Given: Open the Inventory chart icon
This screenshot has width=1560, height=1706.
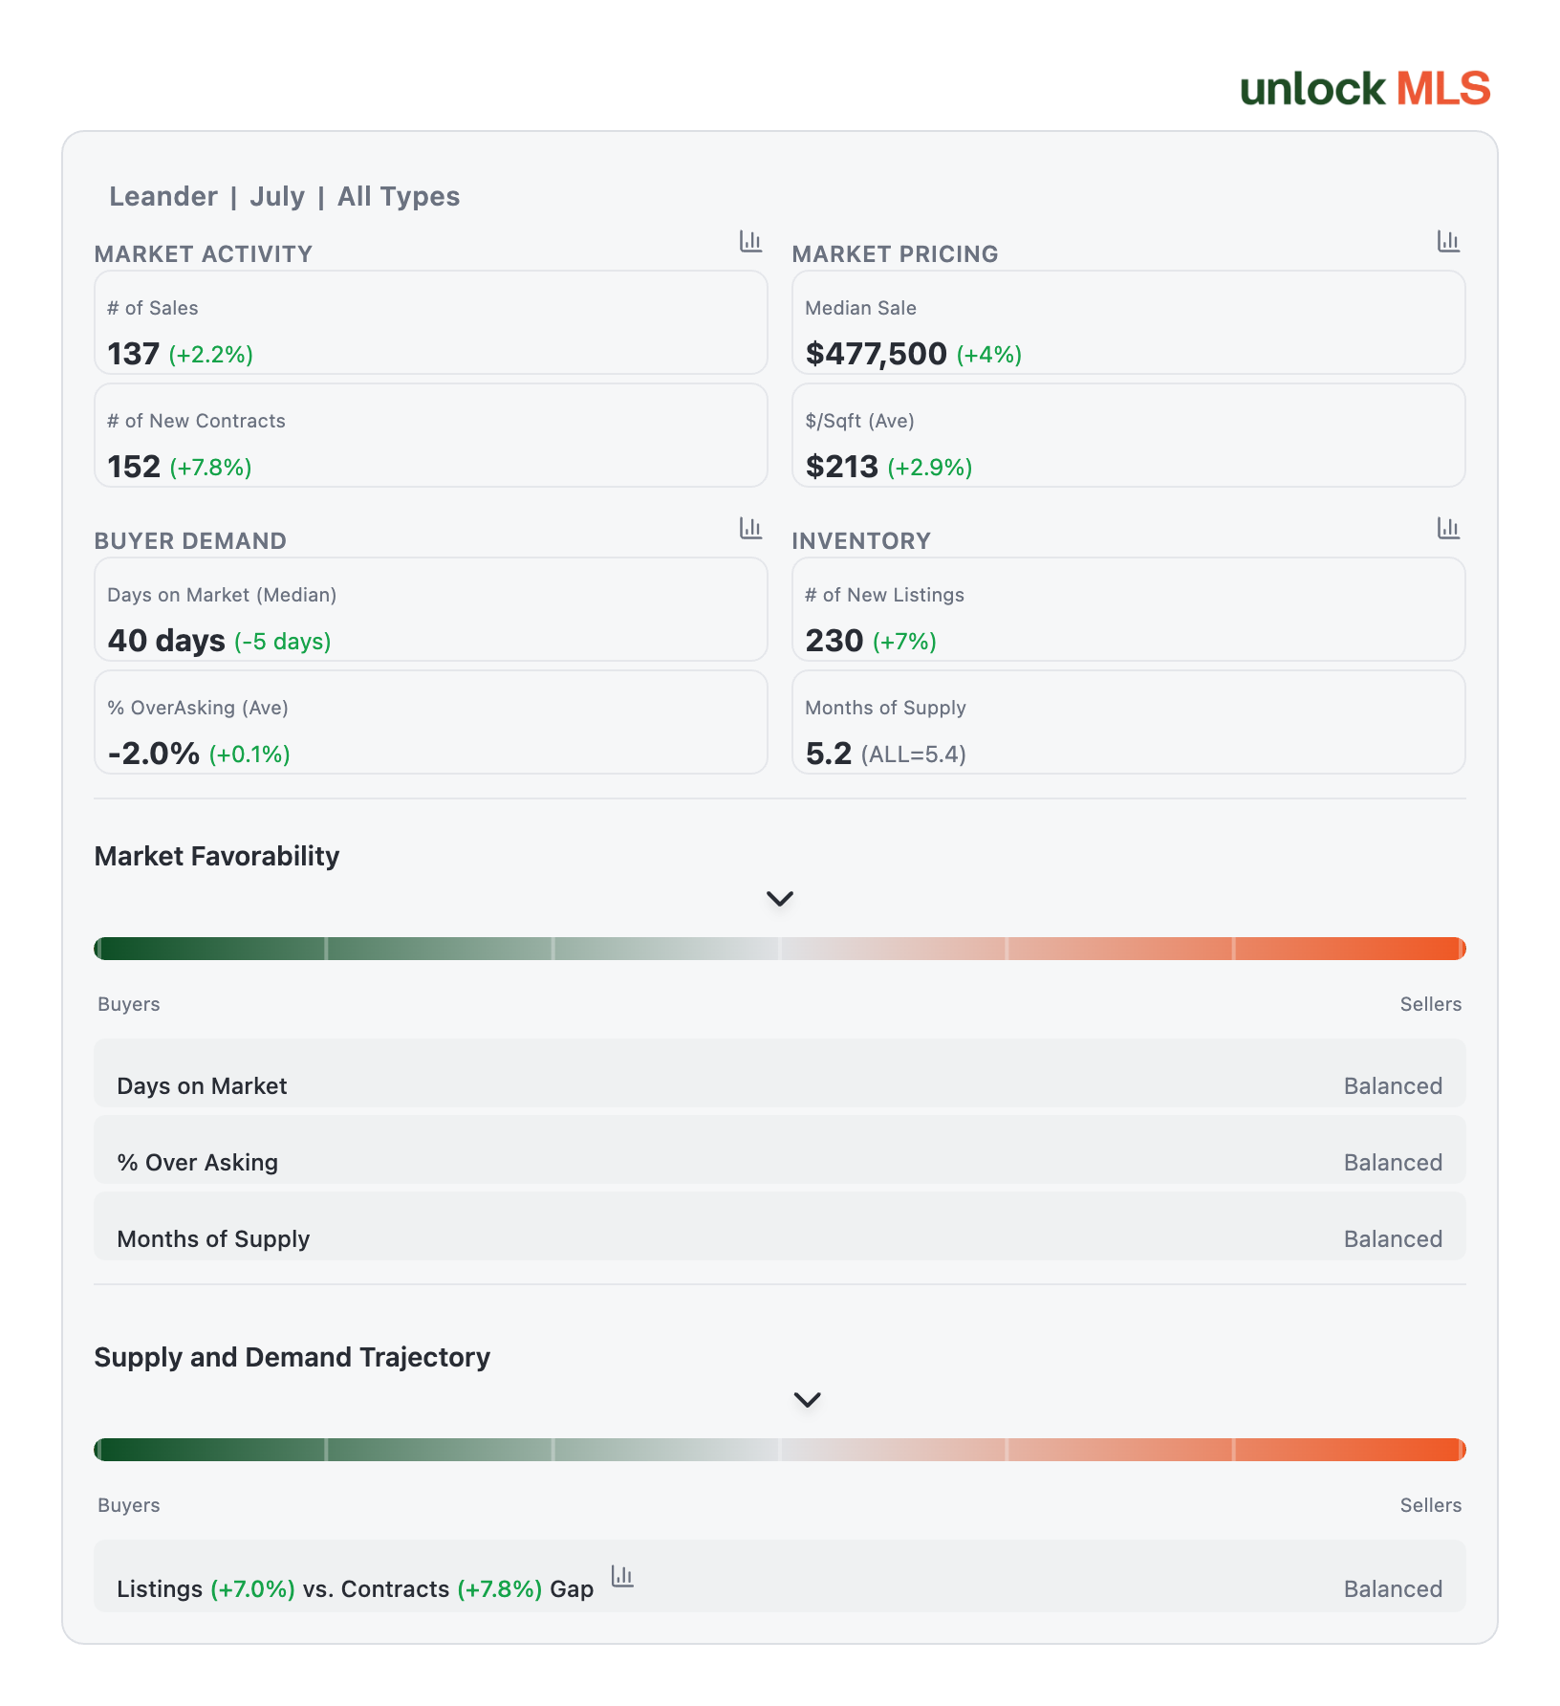Looking at the screenshot, I should click(1448, 528).
